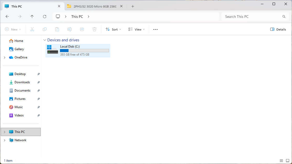
Task: Click the Rename icon in toolbar
Action: (70, 29)
